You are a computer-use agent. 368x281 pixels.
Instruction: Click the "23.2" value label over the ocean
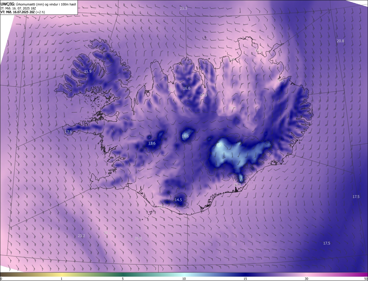click(x=81, y=236)
